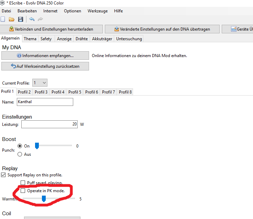This screenshot has width=253, height=219.
Task: Open the Hilfe menu
Action: pos(119,11)
